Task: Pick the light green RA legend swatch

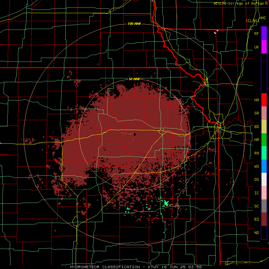Action: [264, 153]
